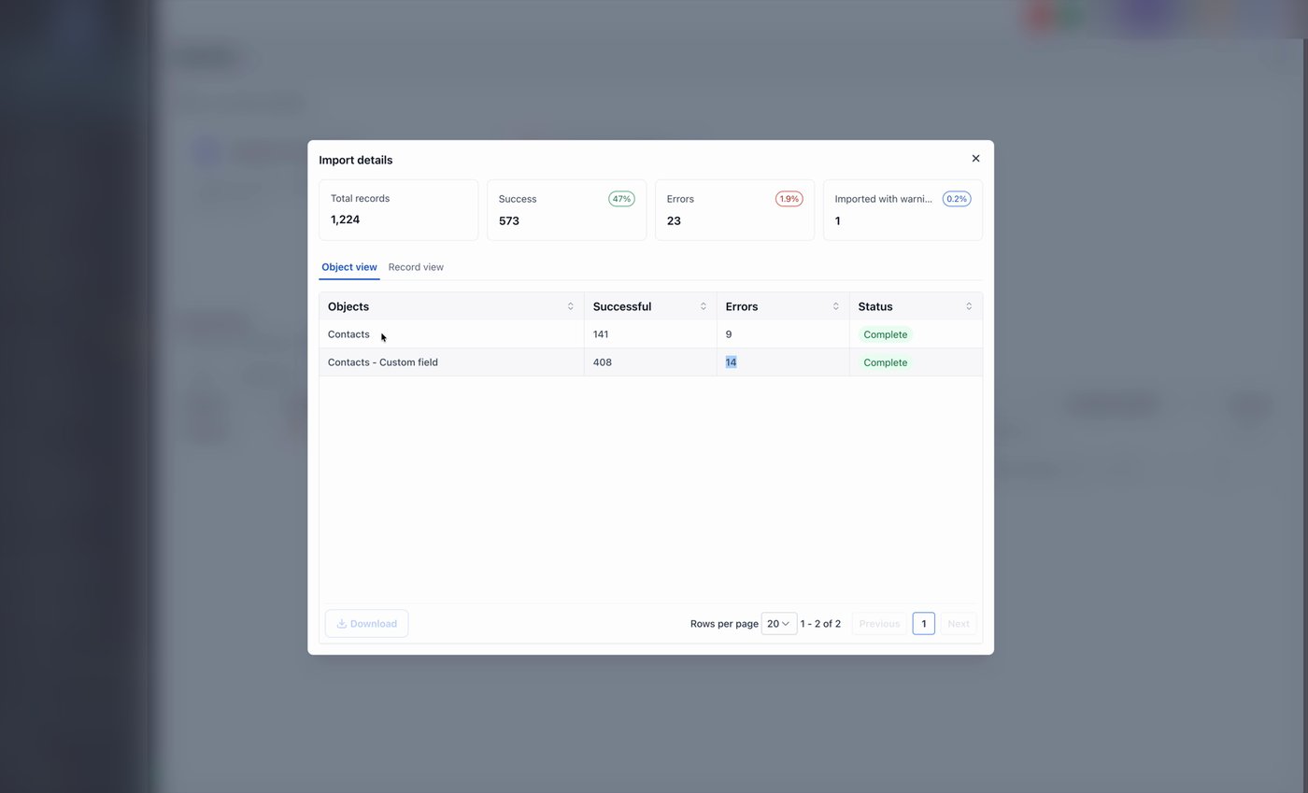Select page 1 in the pagination control

(x=923, y=623)
